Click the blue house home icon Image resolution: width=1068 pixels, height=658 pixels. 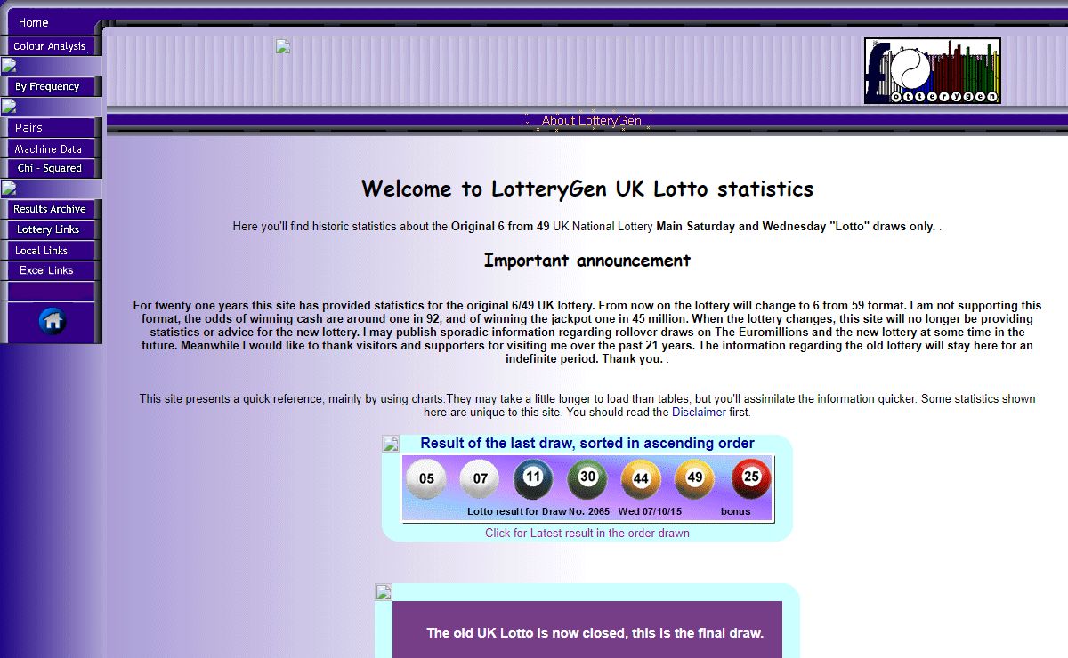click(x=53, y=320)
